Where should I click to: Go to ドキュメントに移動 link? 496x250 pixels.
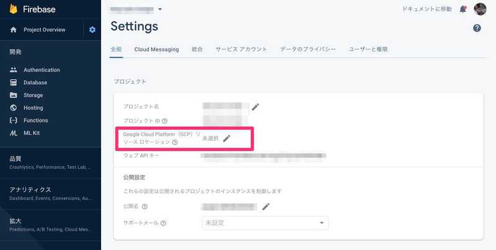pyautogui.click(x=427, y=9)
